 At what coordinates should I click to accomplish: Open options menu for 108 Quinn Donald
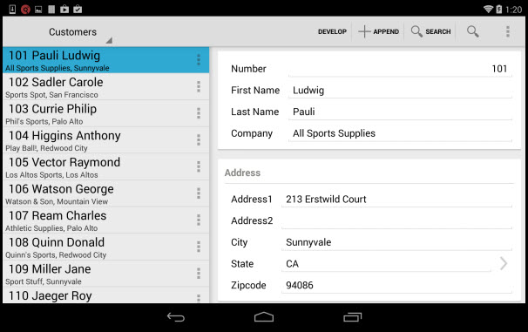pos(199,247)
